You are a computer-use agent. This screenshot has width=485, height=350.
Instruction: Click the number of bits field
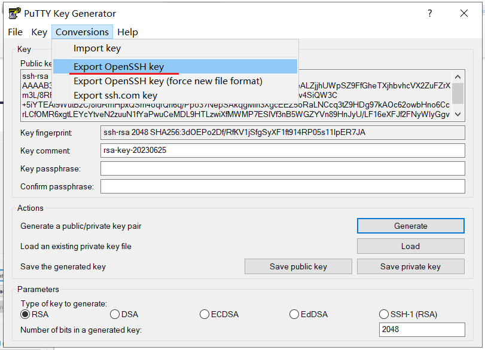click(x=422, y=330)
